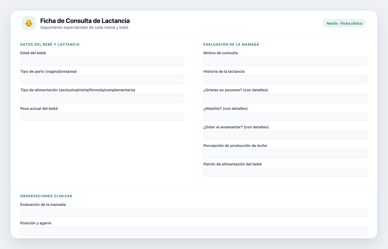Screen dimensions: 388x249
Task: Click the Posición y agarre field
Action: (194, 231)
